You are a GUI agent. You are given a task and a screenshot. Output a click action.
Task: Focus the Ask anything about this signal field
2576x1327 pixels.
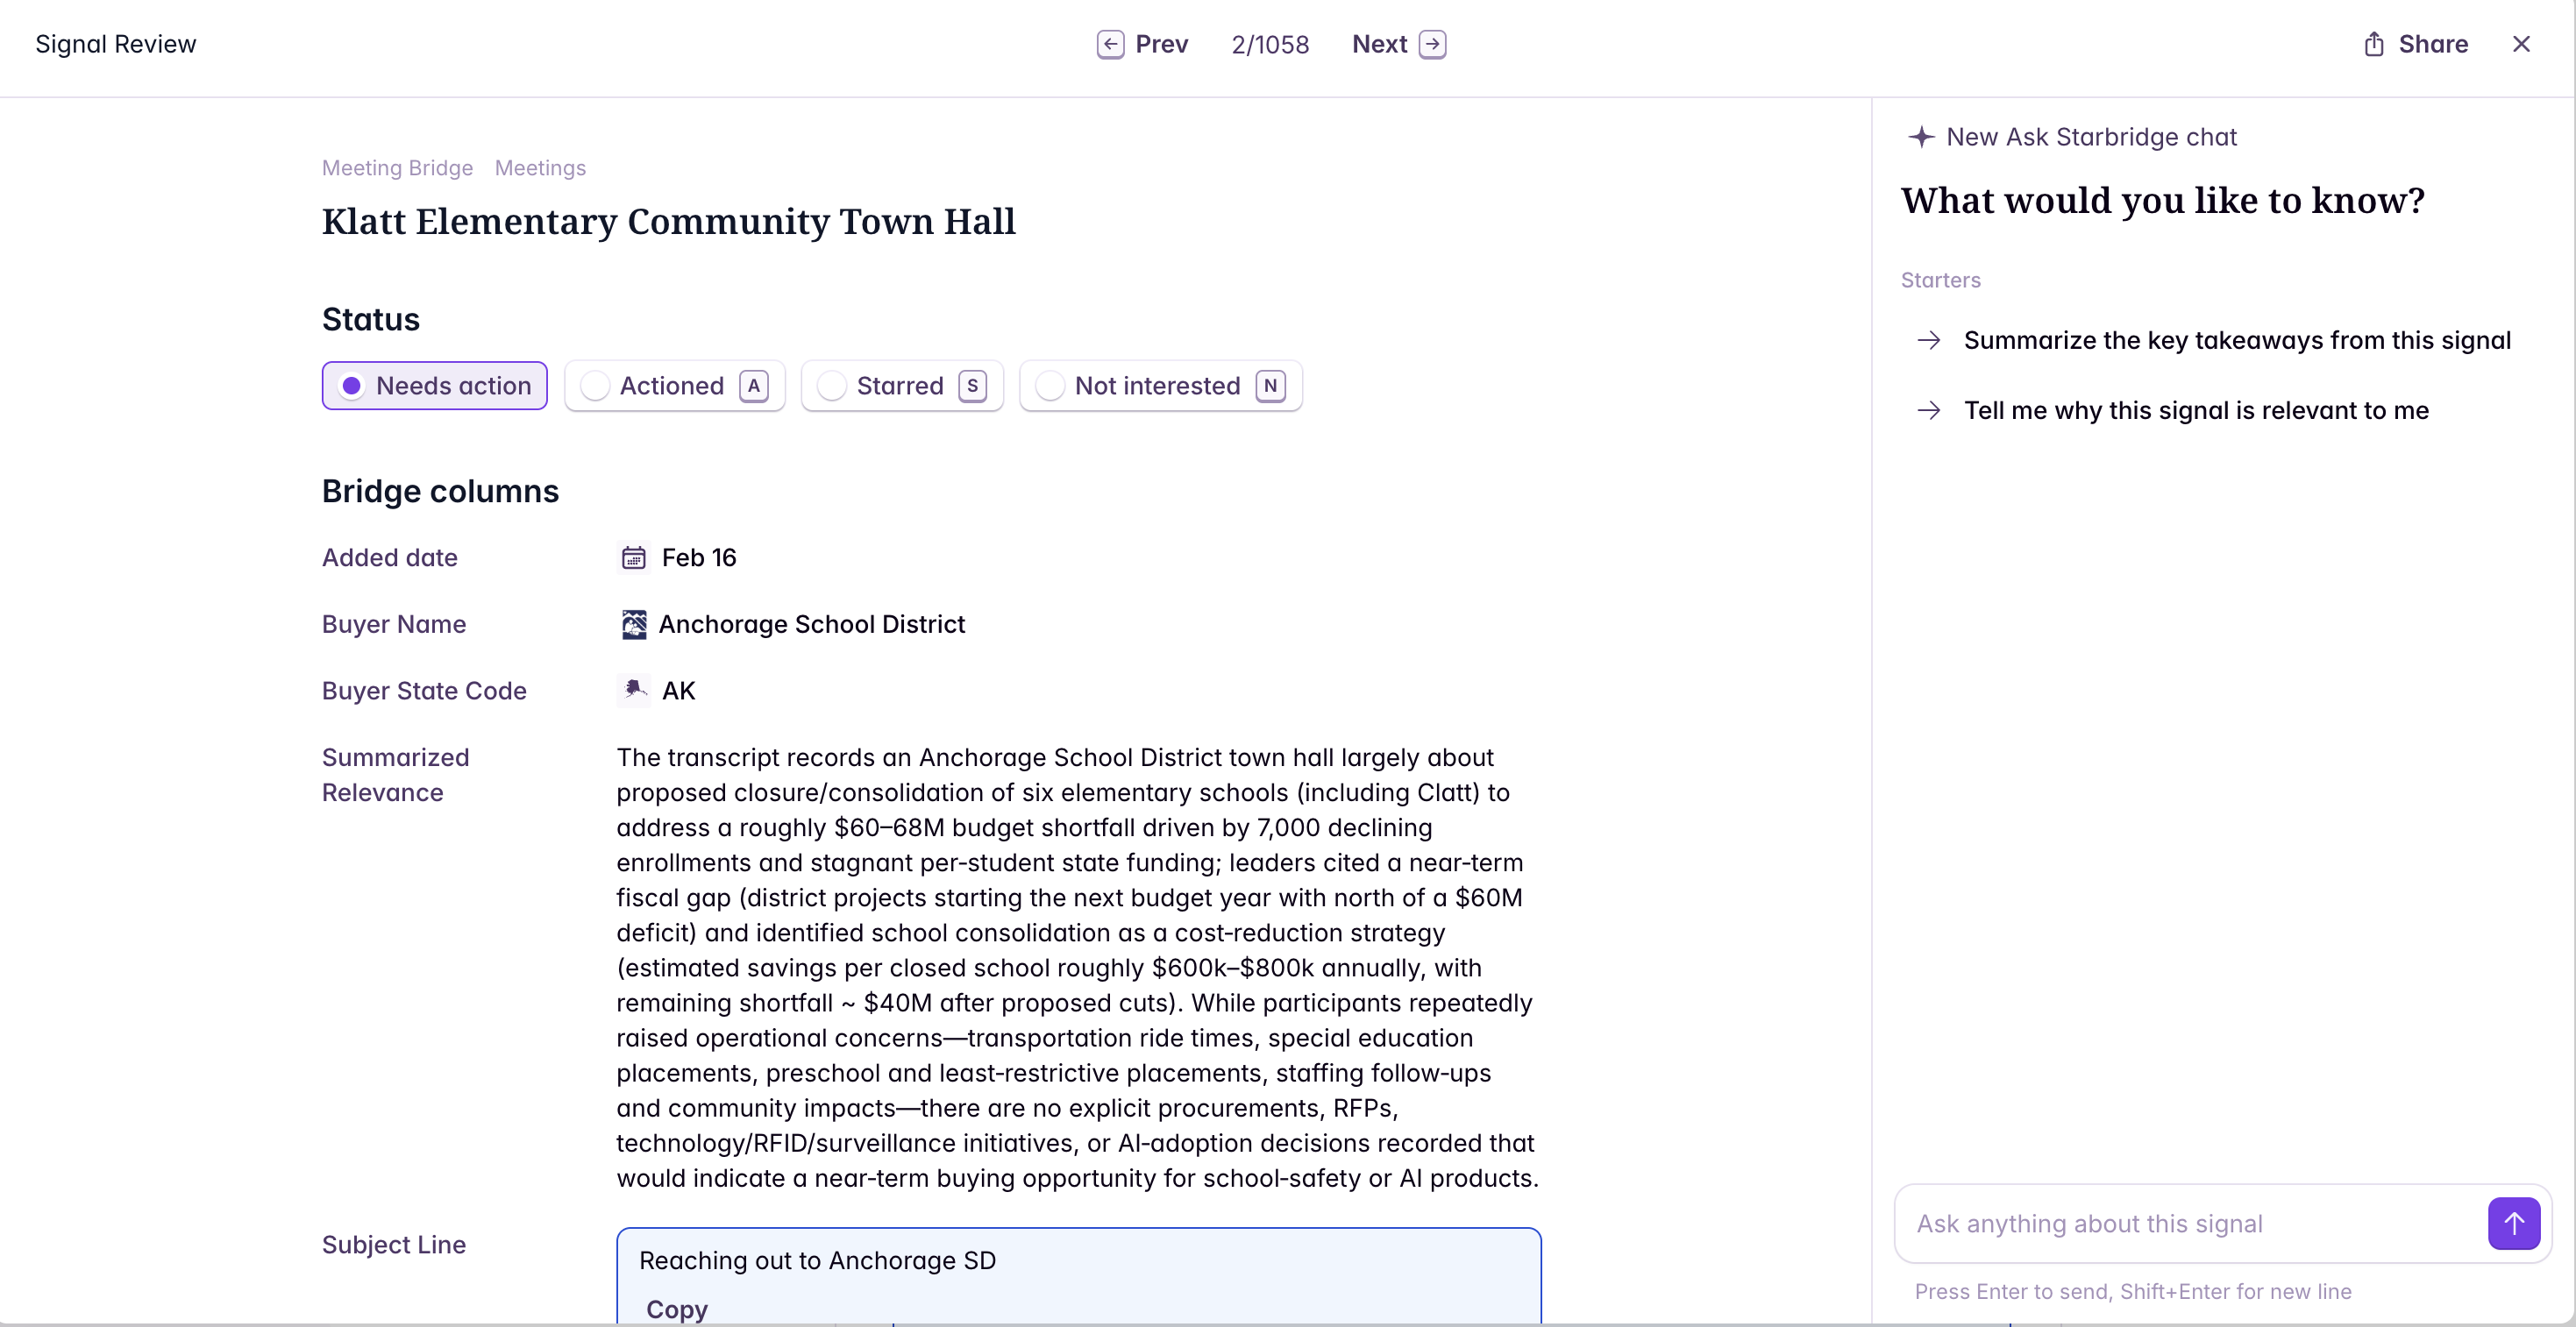2190,1223
